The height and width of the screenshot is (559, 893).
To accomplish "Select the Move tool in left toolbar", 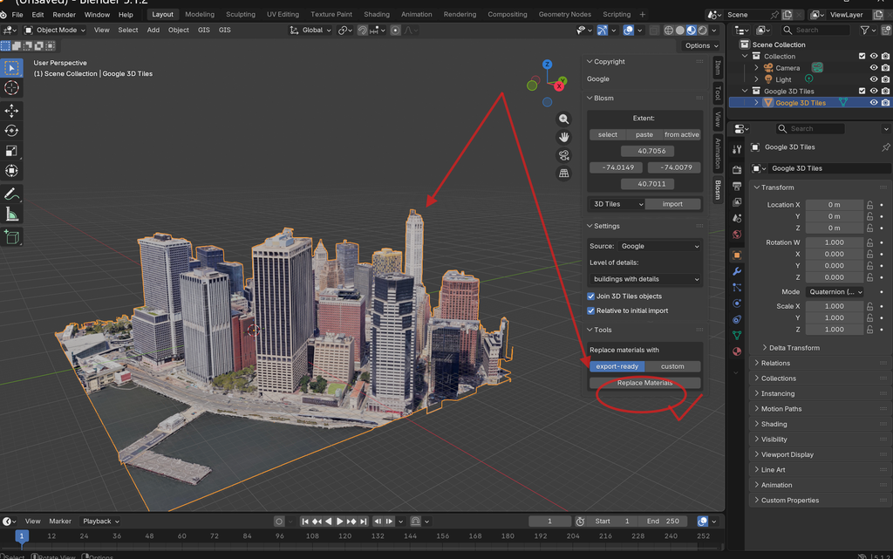I will (11, 111).
